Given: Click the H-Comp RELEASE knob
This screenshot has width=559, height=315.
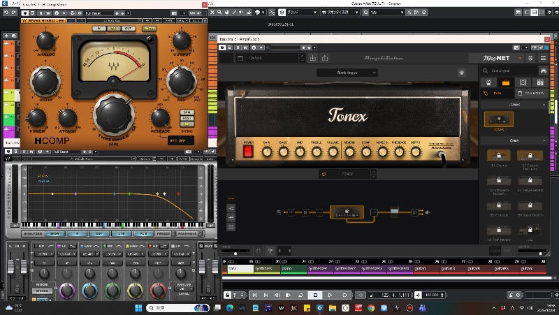Looking at the screenshot, I should [161, 117].
